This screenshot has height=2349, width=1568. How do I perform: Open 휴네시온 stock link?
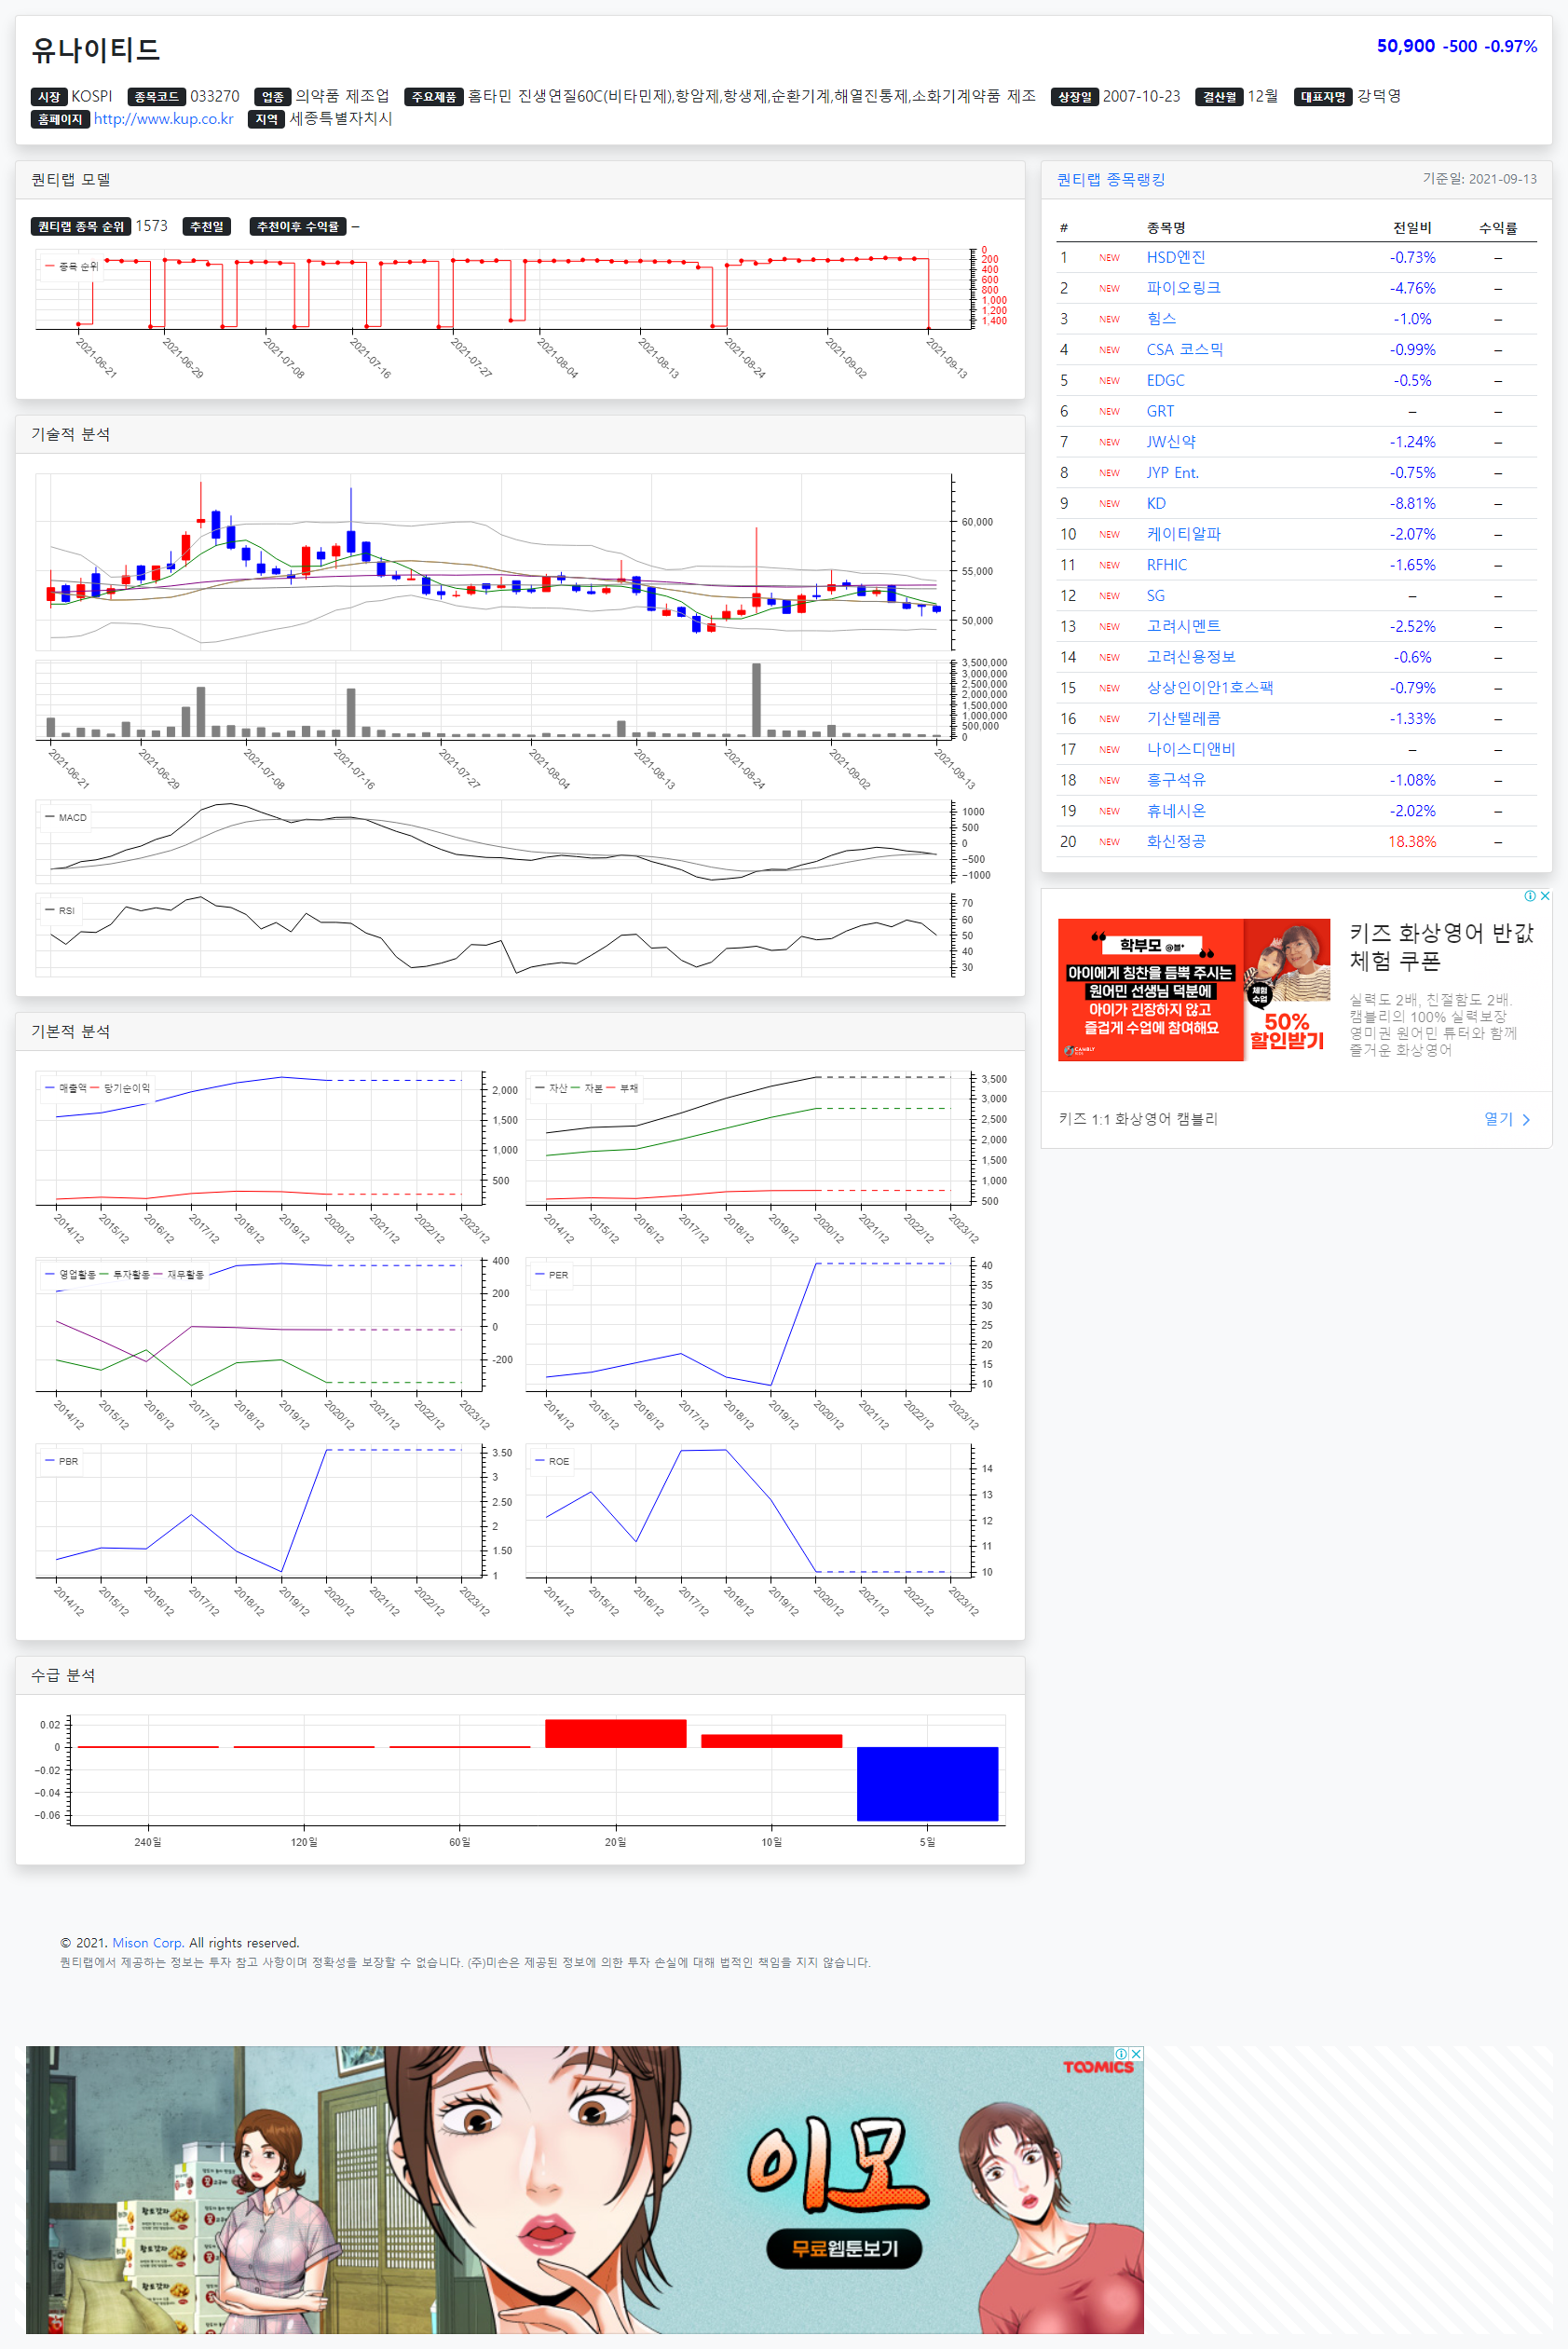pos(1175,811)
